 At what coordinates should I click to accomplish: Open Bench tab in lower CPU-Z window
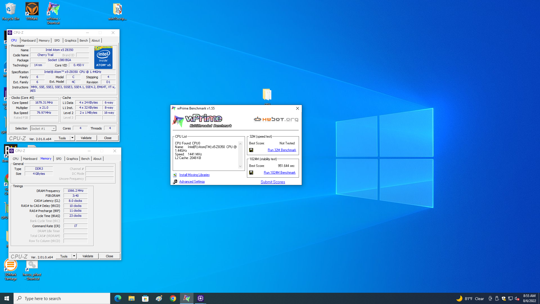click(85, 159)
